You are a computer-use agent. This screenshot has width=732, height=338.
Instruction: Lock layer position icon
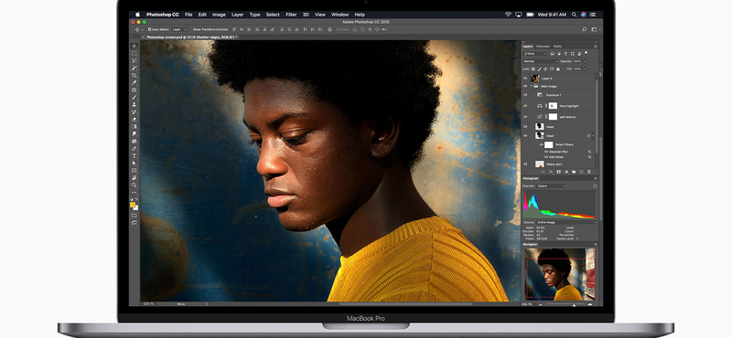[545, 69]
